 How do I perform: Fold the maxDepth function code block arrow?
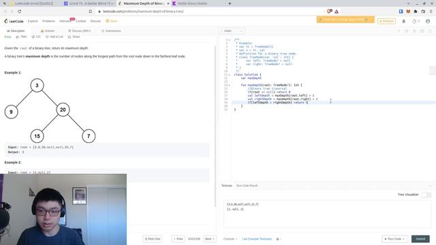[230, 85]
